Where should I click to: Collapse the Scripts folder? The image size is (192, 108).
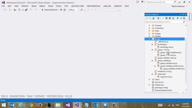pyautogui.click(x=149, y=39)
